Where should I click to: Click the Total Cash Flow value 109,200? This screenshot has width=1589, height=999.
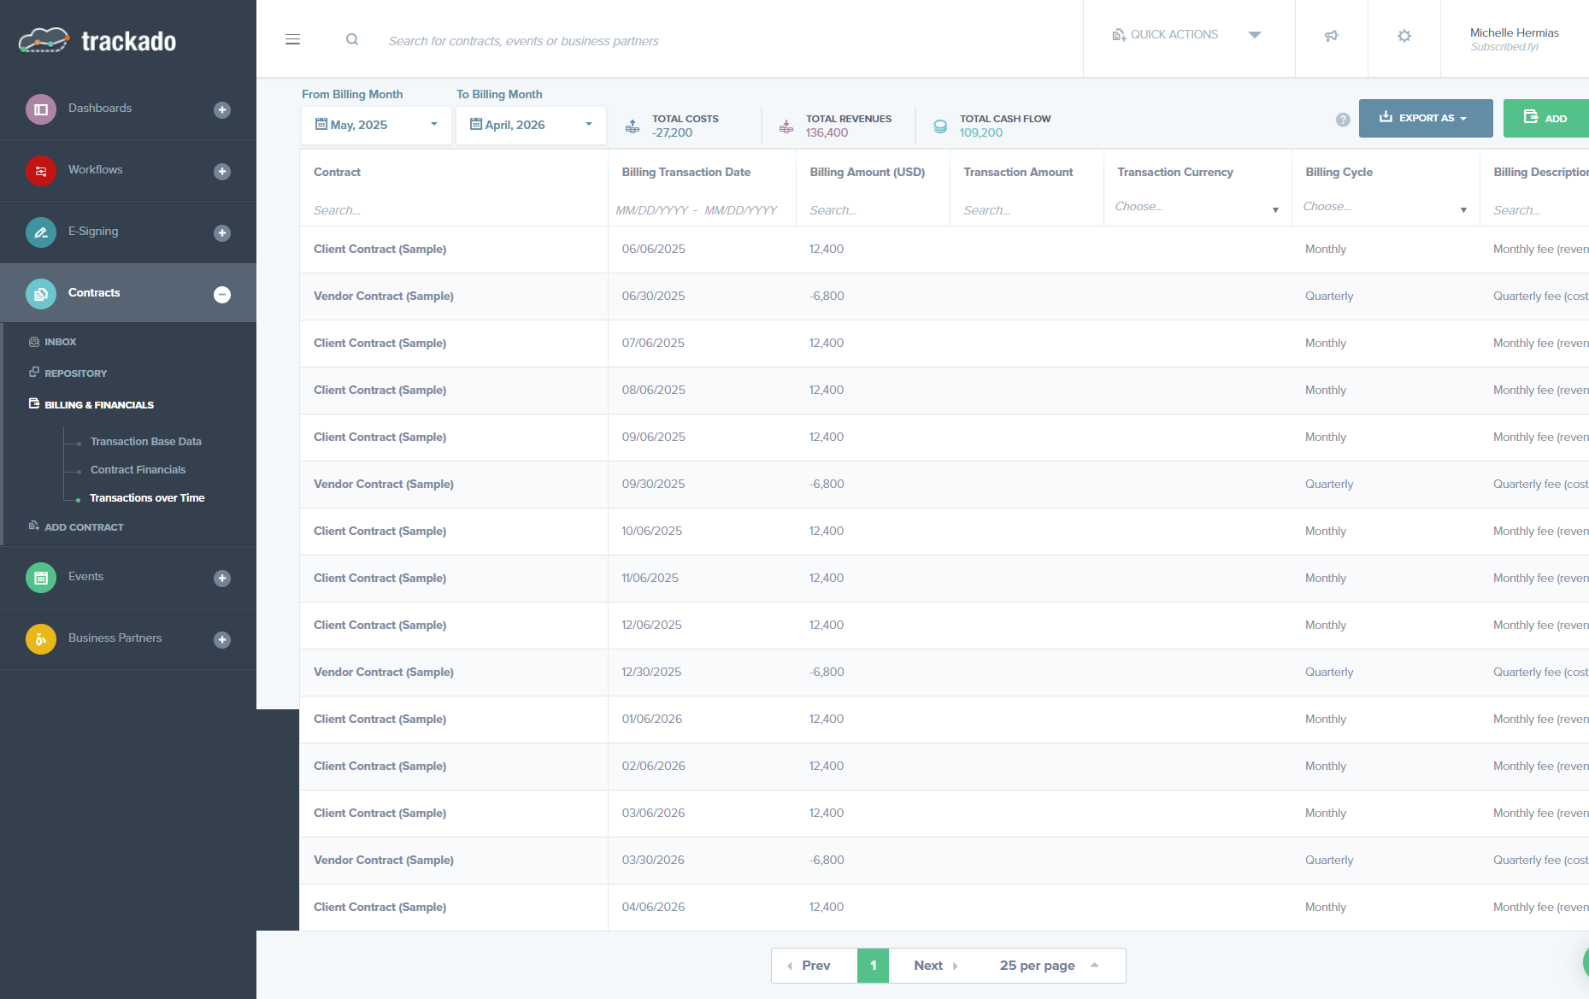tap(981, 132)
